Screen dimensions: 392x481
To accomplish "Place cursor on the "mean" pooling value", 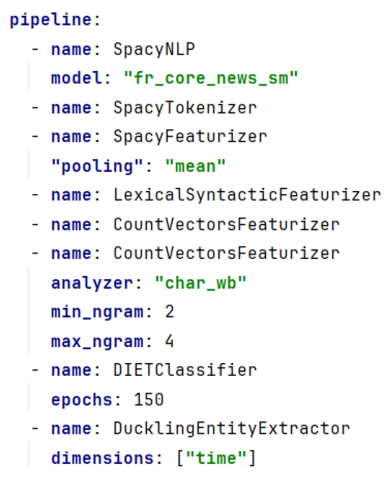I will tap(195, 166).
